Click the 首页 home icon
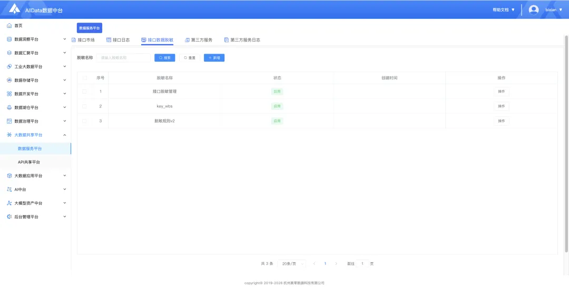The width and height of the screenshot is (569, 289). point(9,26)
